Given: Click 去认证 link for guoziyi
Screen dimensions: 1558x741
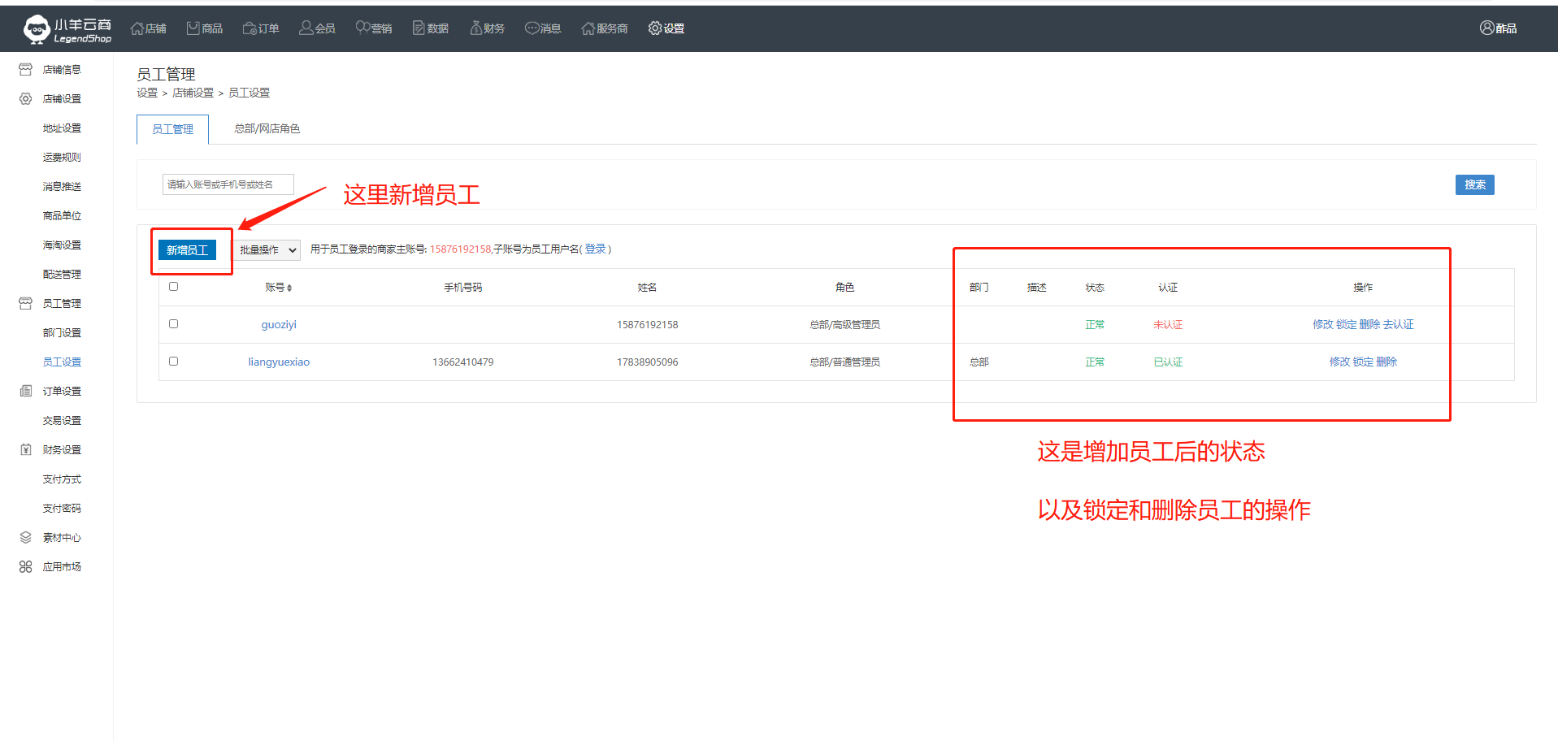Looking at the screenshot, I should 1399,325.
